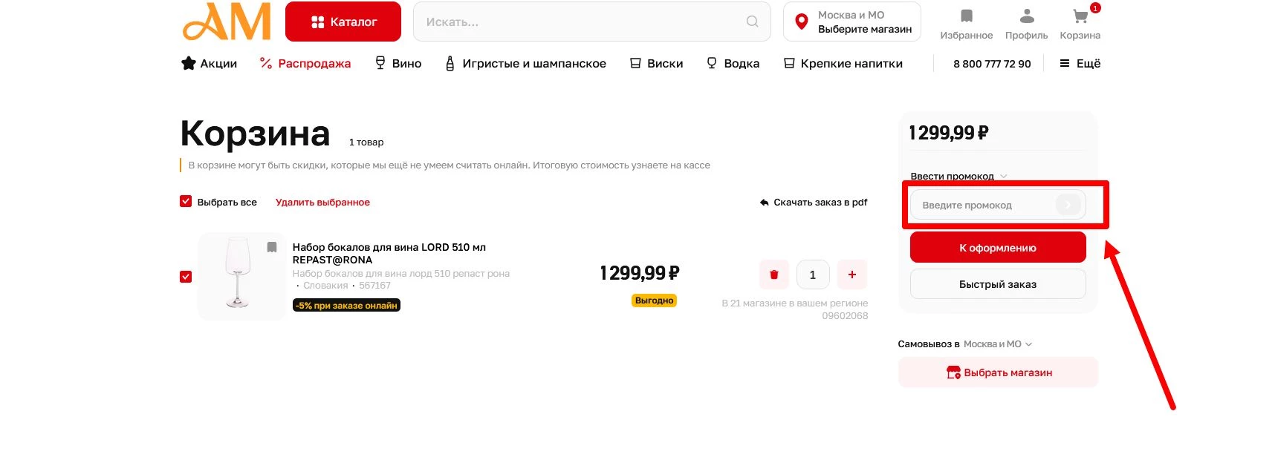The height and width of the screenshot is (460, 1275).
Task: Open the Ещё menu
Action: coord(1080,64)
